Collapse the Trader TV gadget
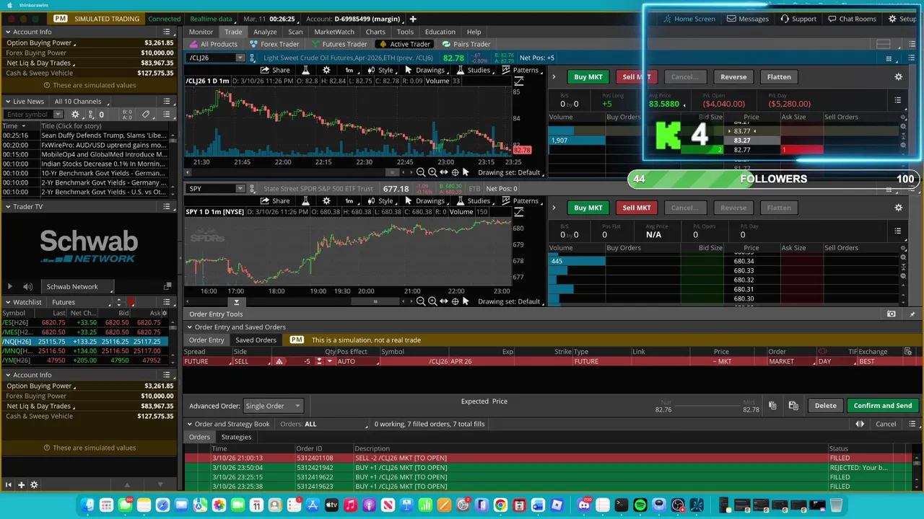This screenshot has height=519, width=924. pyautogui.click(x=7, y=207)
